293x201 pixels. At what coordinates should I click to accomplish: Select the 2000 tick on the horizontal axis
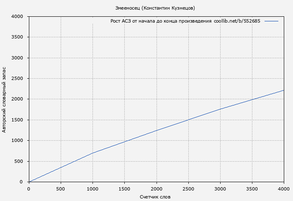156,189
